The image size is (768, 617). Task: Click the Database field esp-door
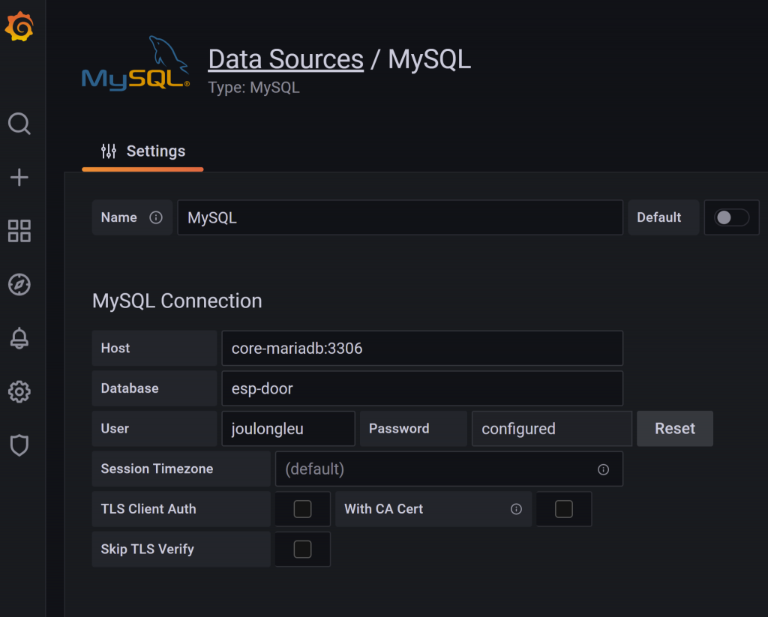[x=422, y=388]
